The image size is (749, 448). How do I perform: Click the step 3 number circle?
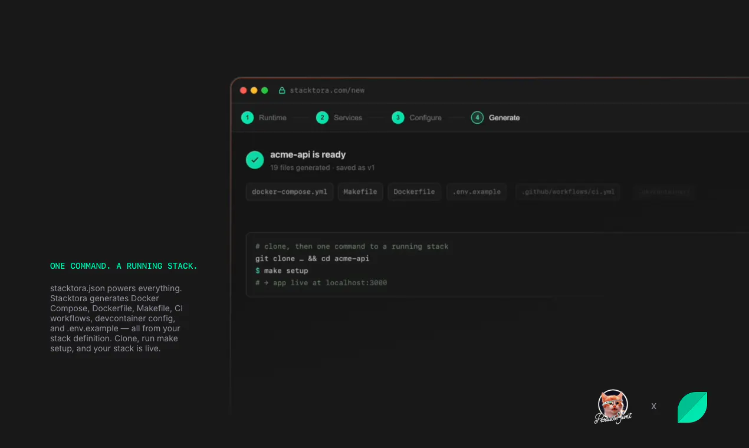(x=398, y=117)
